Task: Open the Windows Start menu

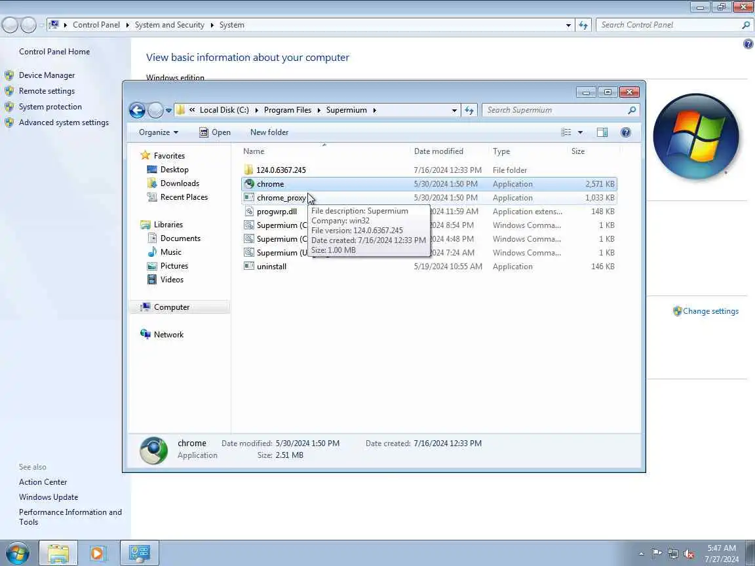Action: click(18, 553)
